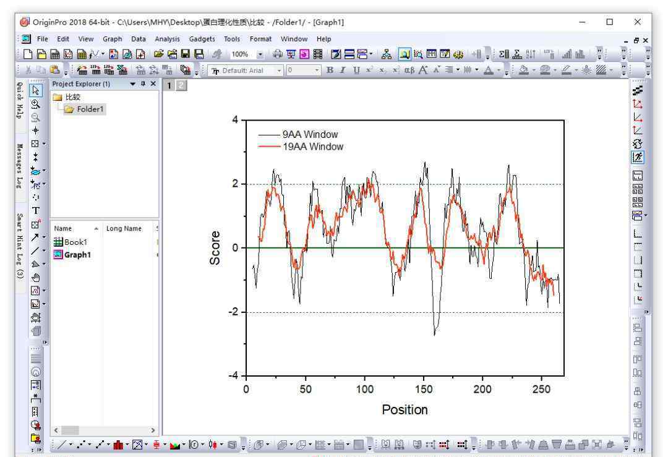The image size is (668, 457).
Task: Click the Open Template folder icon
Action: (x=172, y=54)
